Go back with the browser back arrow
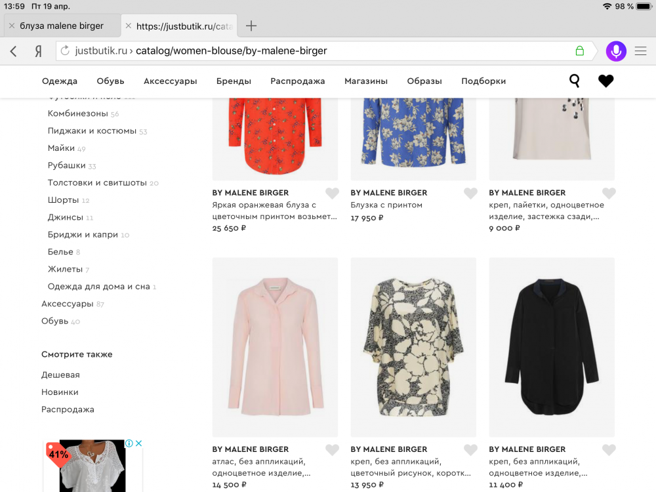The image size is (656, 492). click(13, 51)
